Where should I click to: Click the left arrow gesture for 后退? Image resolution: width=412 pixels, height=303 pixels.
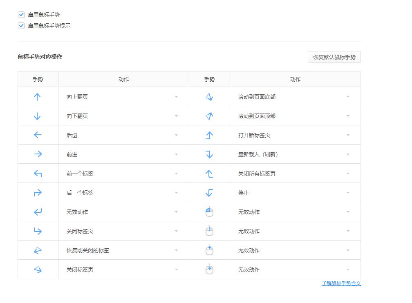click(x=38, y=135)
